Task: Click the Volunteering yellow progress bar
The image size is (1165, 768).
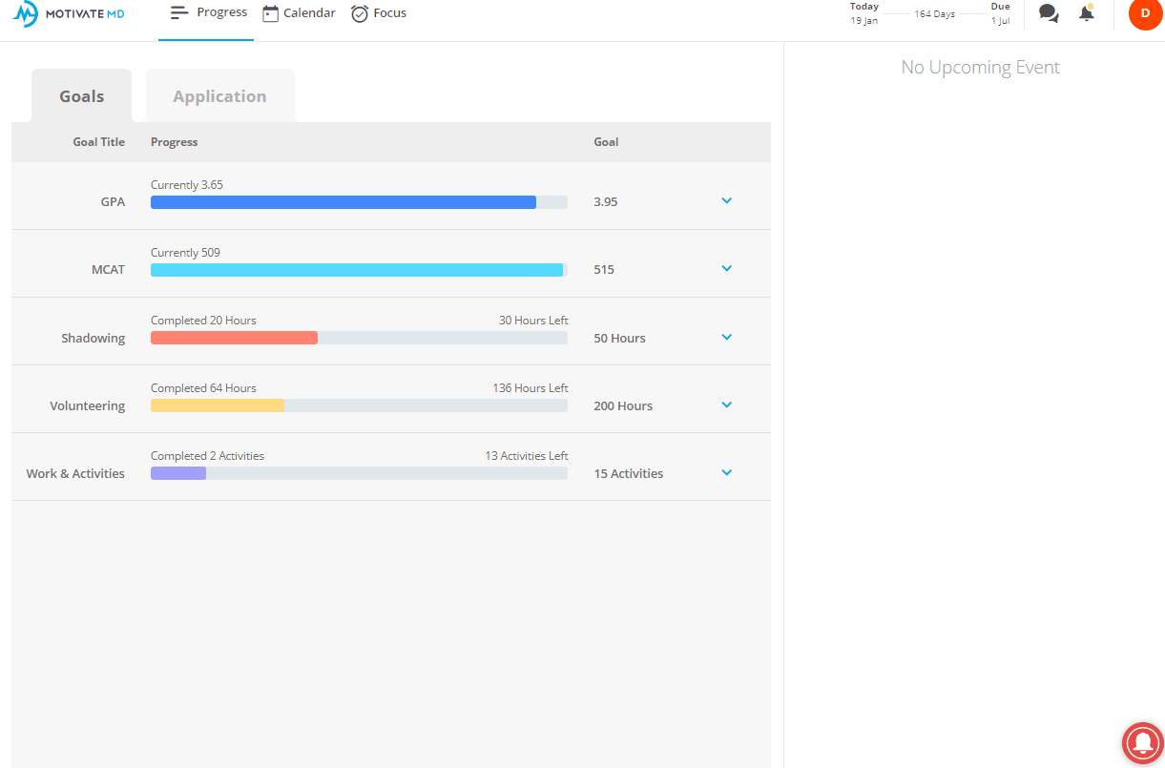Action: pyautogui.click(x=218, y=405)
